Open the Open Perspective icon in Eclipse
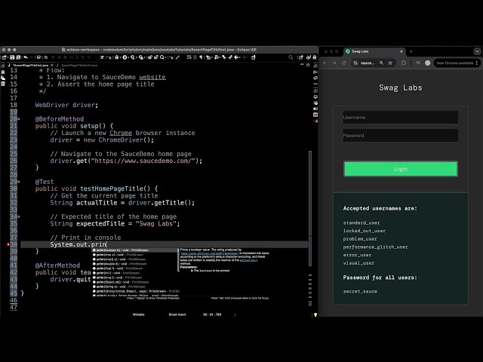Screen dimensions: 483x362 [x=300, y=57]
